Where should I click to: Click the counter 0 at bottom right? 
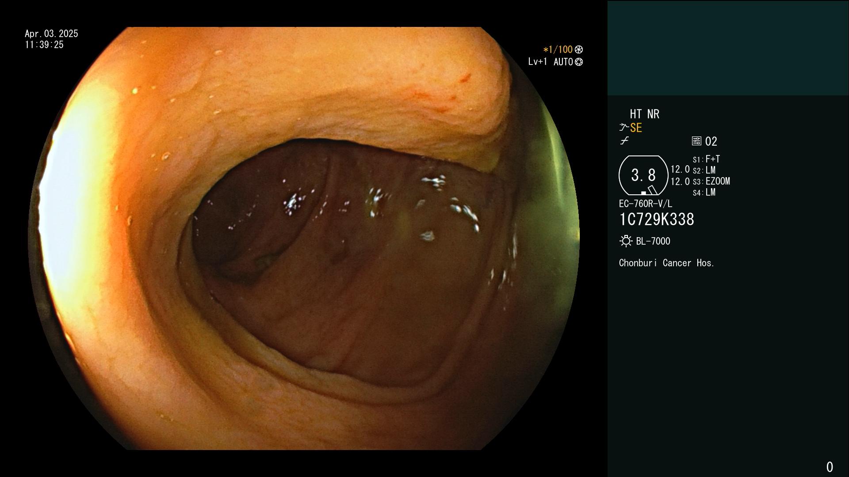pyautogui.click(x=830, y=467)
